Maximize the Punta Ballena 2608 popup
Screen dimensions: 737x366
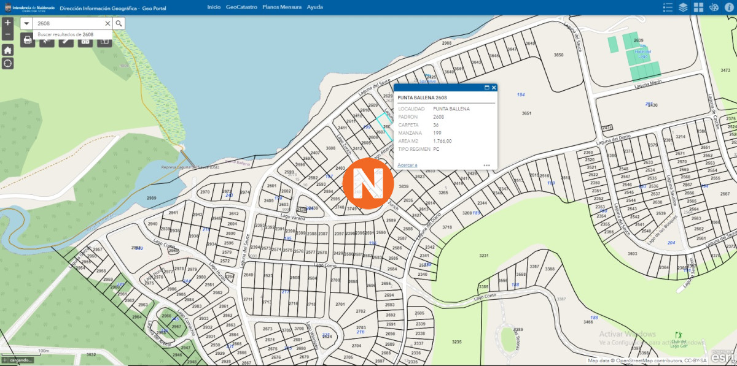click(487, 88)
